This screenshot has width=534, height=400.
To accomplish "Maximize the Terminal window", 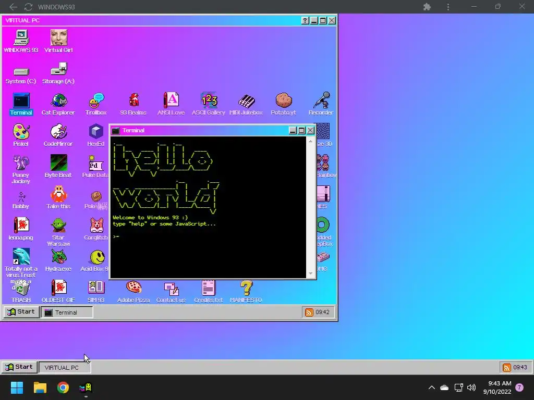I will (301, 130).
